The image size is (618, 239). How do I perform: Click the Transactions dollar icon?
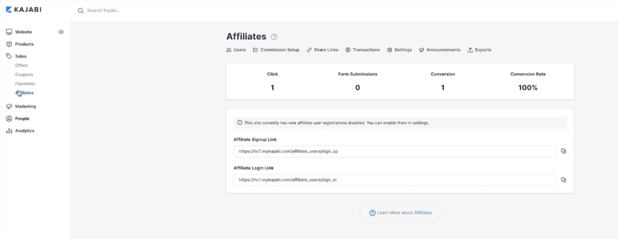348,50
